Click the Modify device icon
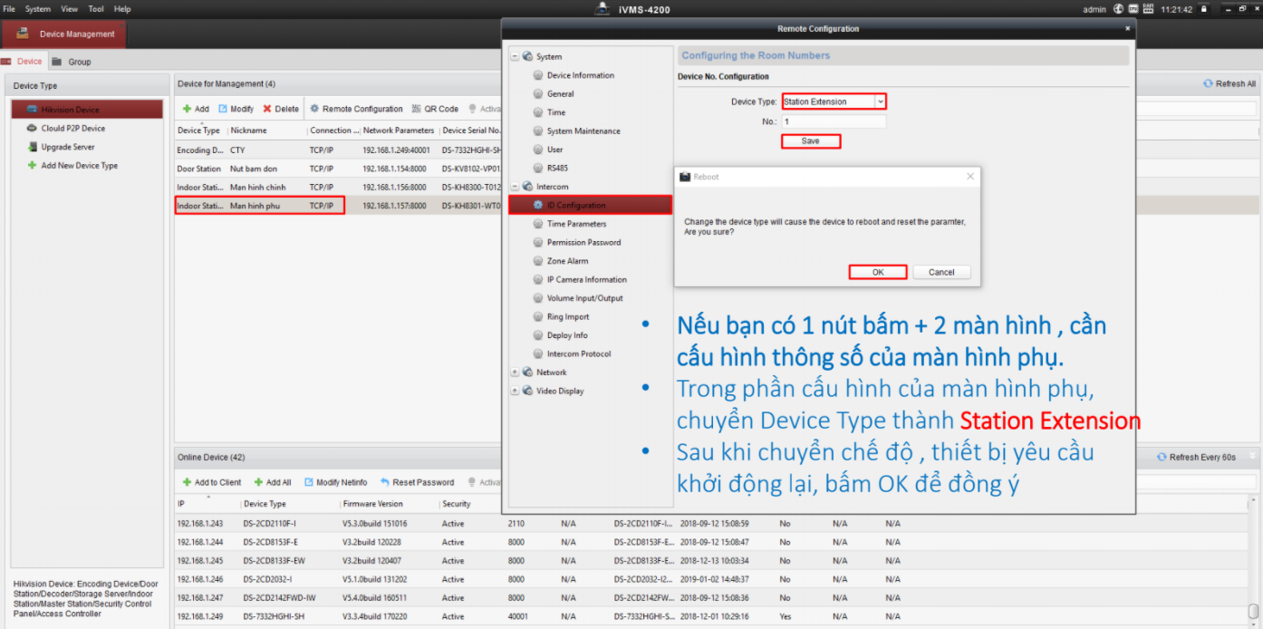 pos(223,109)
